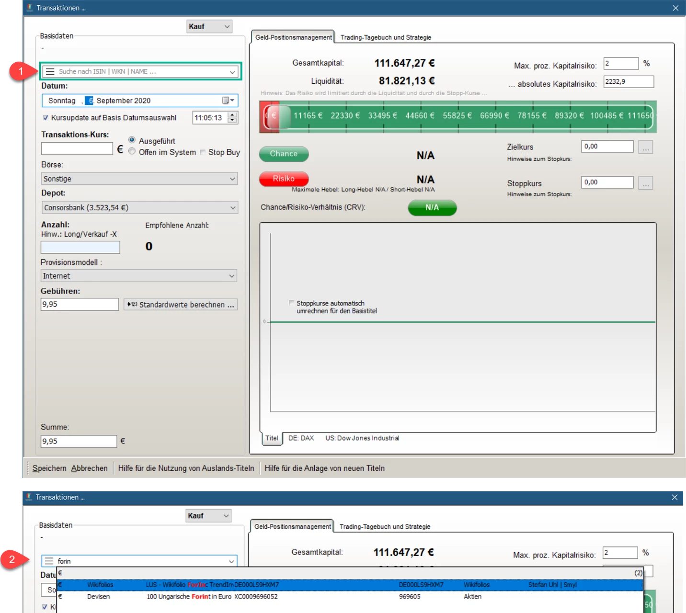Click the green Chance button

(284, 154)
